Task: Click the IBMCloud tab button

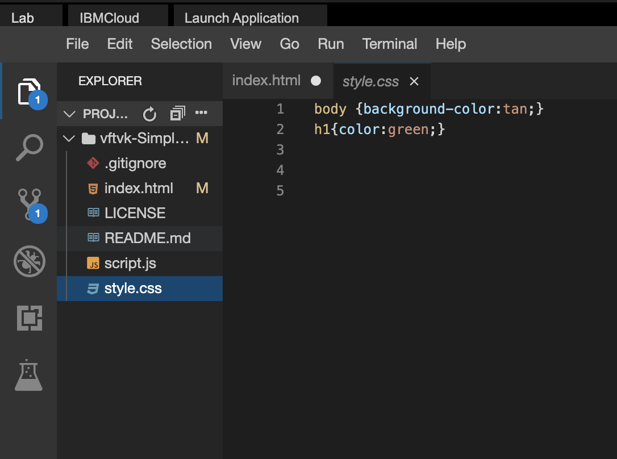Action: point(110,18)
